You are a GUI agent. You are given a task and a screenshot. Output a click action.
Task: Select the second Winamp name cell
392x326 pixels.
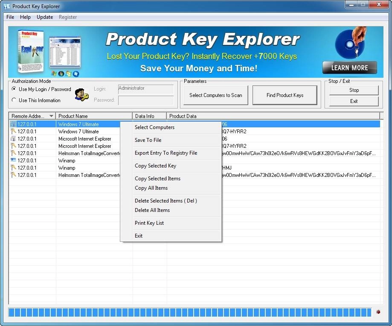coord(67,168)
